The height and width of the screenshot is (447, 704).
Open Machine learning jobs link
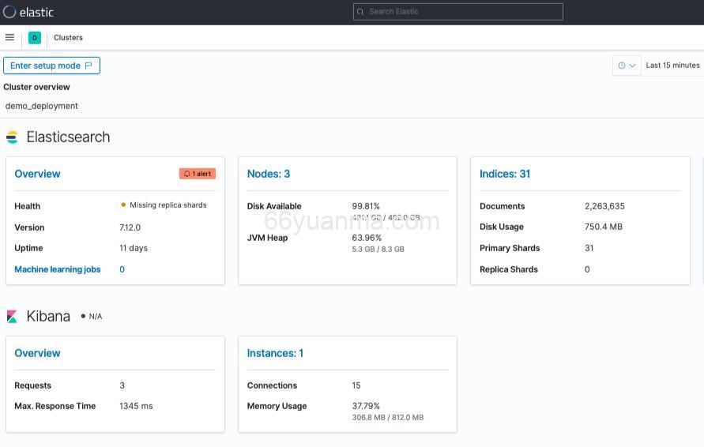(58, 269)
